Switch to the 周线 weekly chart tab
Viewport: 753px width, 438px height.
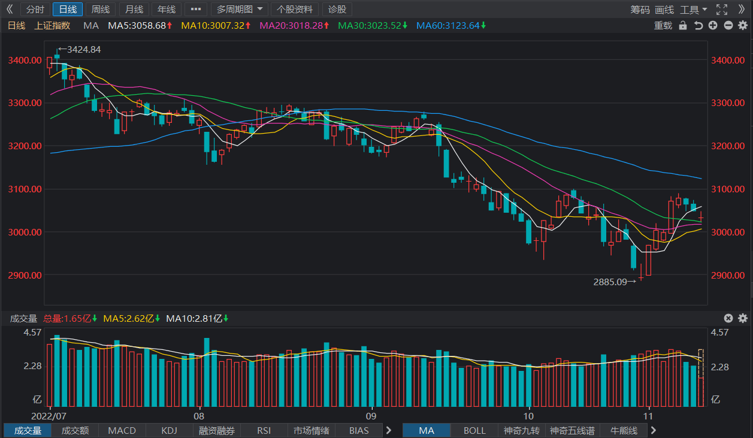[x=100, y=9]
